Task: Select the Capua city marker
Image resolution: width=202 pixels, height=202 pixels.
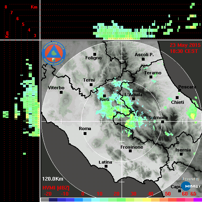Action: [x=179, y=191]
